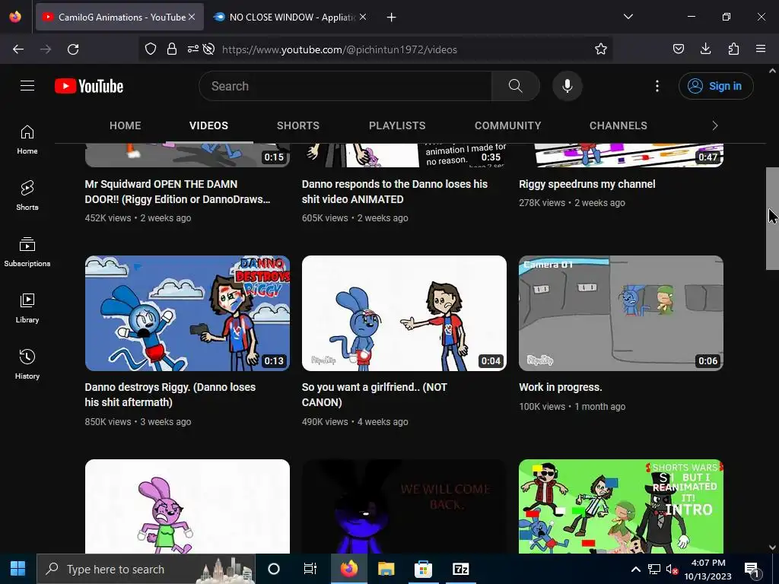Show more channel tabs with right chevron
The height and width of the screenshot is (584, 779).
coord(715,125)
